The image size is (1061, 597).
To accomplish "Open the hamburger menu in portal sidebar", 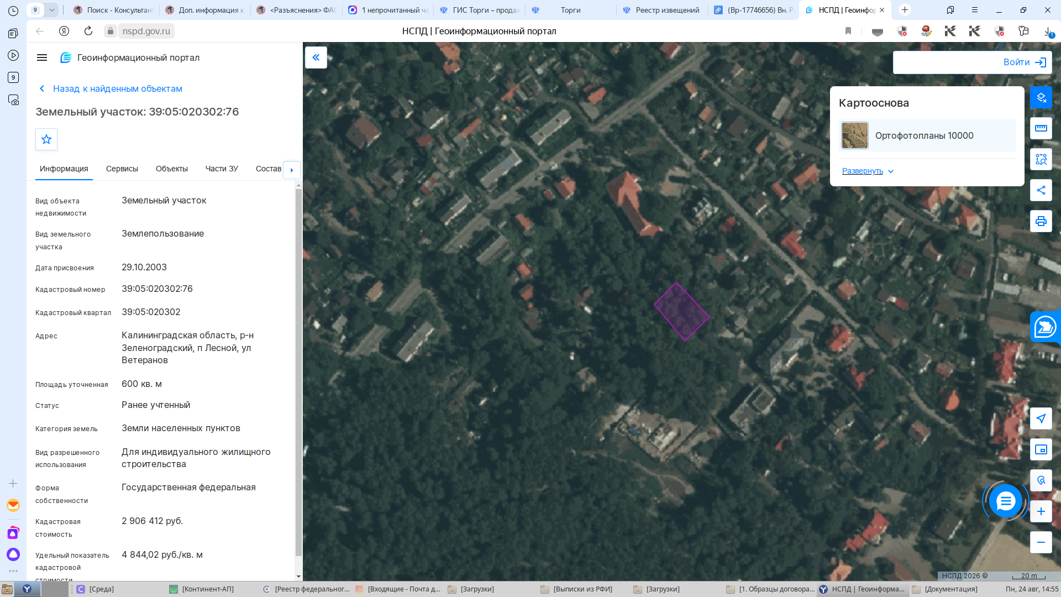I will 42,57.
